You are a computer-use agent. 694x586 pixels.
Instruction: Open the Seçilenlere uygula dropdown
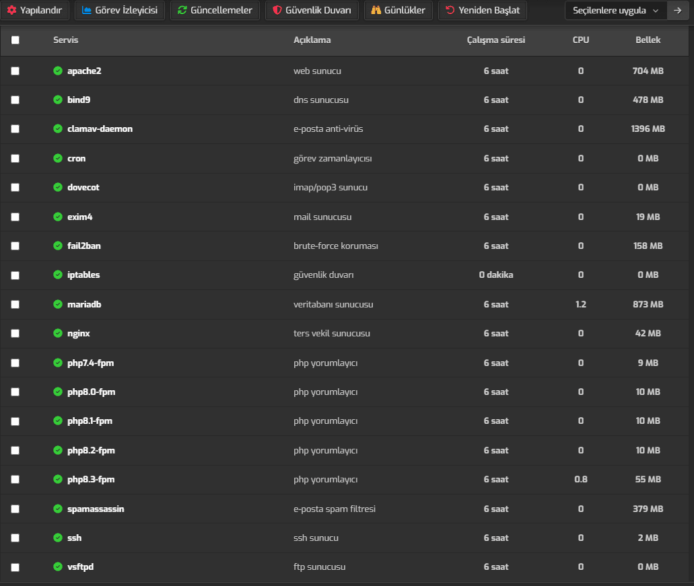click(615, 11)
